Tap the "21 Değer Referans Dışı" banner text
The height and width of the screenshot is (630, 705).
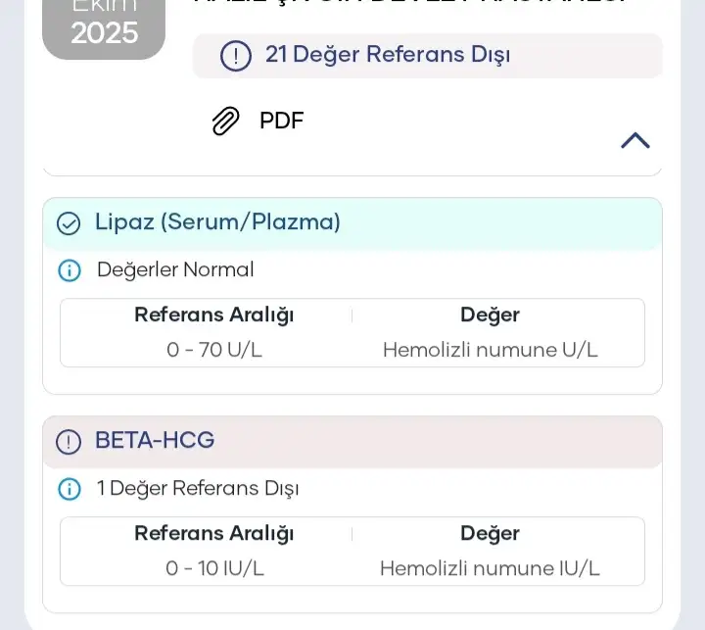tap(387, 55)
